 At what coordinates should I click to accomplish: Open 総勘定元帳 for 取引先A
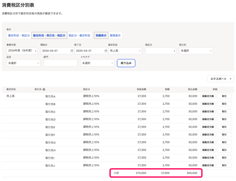208,96
